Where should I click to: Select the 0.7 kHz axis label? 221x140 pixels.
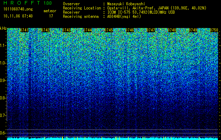click(x=3, y=115)
